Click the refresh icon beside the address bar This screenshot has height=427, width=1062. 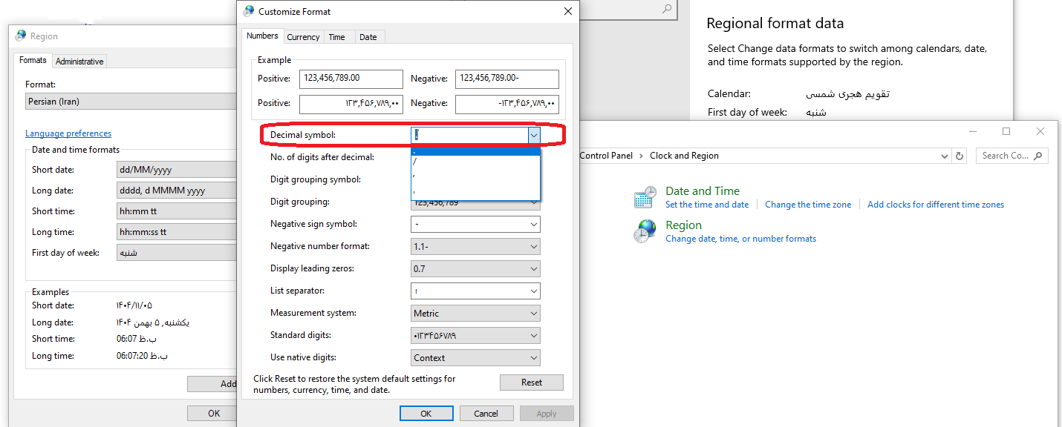[x=960, y=156]
